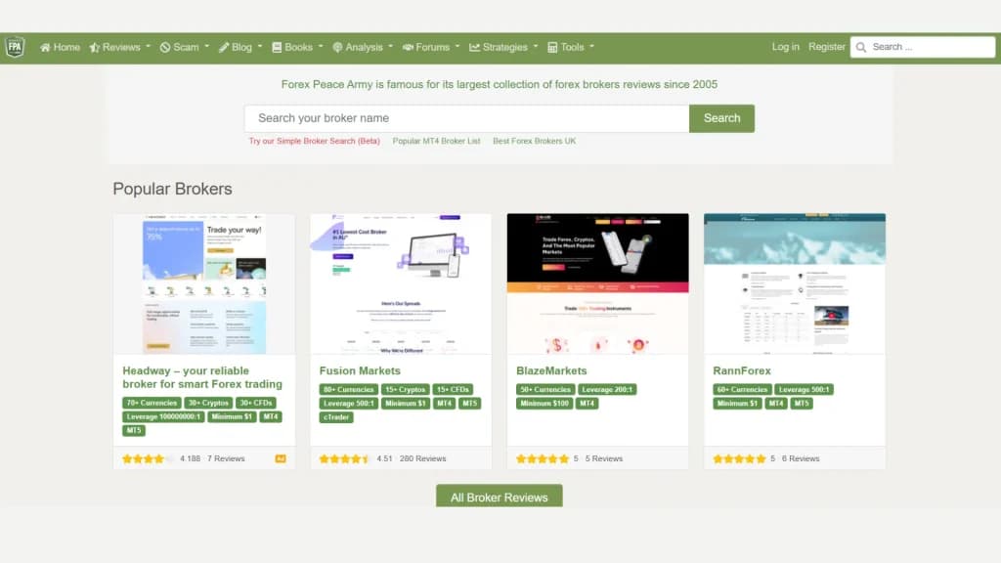Click the Scam prohibited-circle icon

[164, 47]
